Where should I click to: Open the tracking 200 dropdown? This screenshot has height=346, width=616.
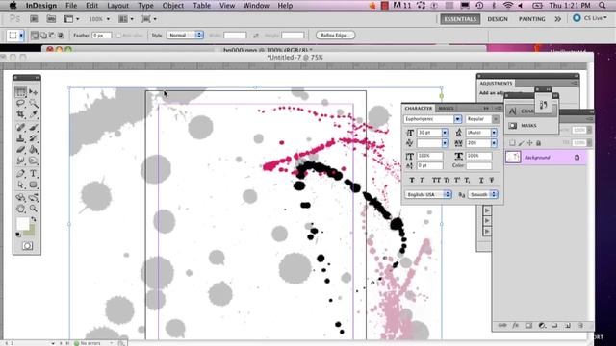(494, 143)
